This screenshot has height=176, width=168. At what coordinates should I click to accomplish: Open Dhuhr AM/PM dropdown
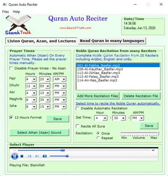click(64, 86)
